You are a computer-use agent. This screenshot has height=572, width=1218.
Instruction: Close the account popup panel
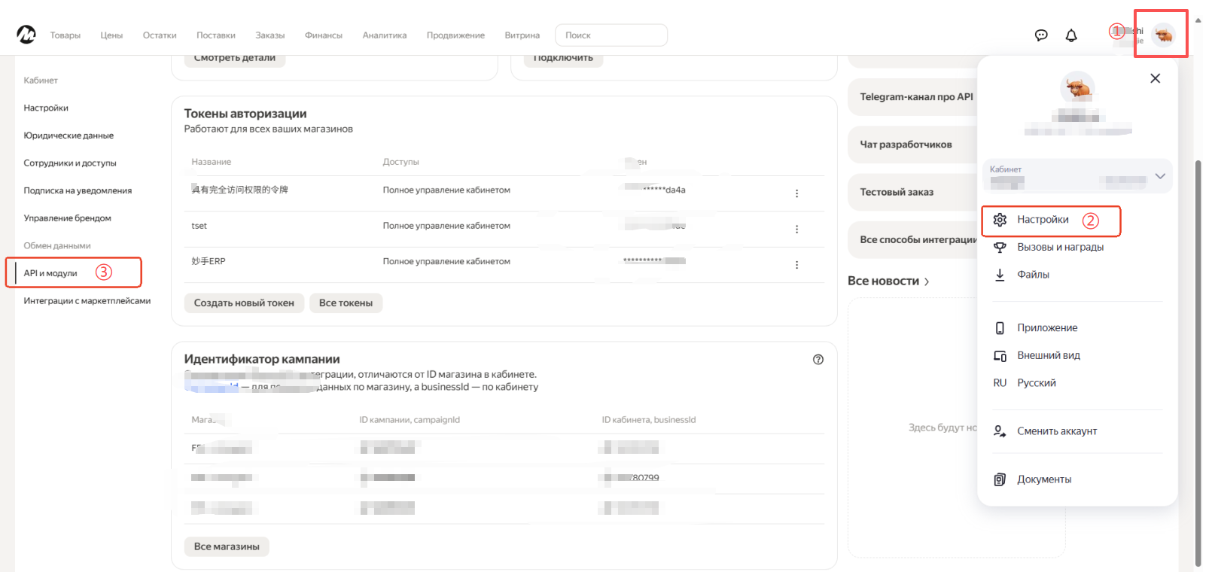point(1155,78)
